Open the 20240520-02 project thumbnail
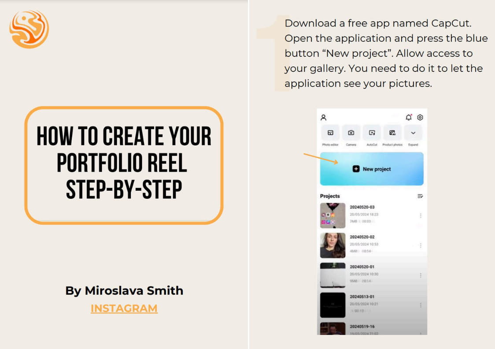 point(332,245)
